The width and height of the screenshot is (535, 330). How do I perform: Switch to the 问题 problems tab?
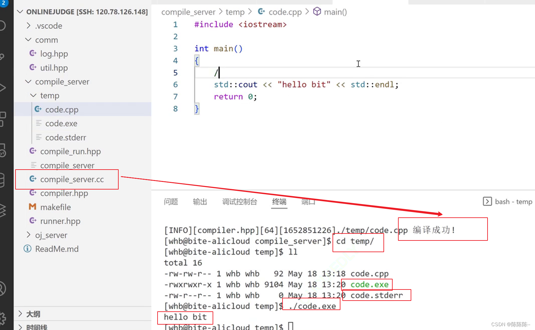171,202
